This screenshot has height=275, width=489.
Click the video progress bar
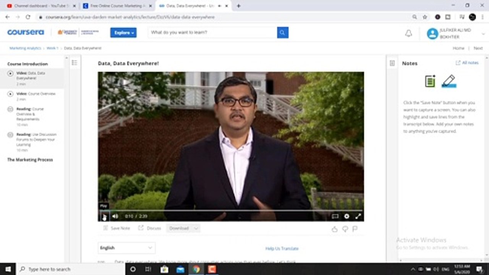pos(231,210)
